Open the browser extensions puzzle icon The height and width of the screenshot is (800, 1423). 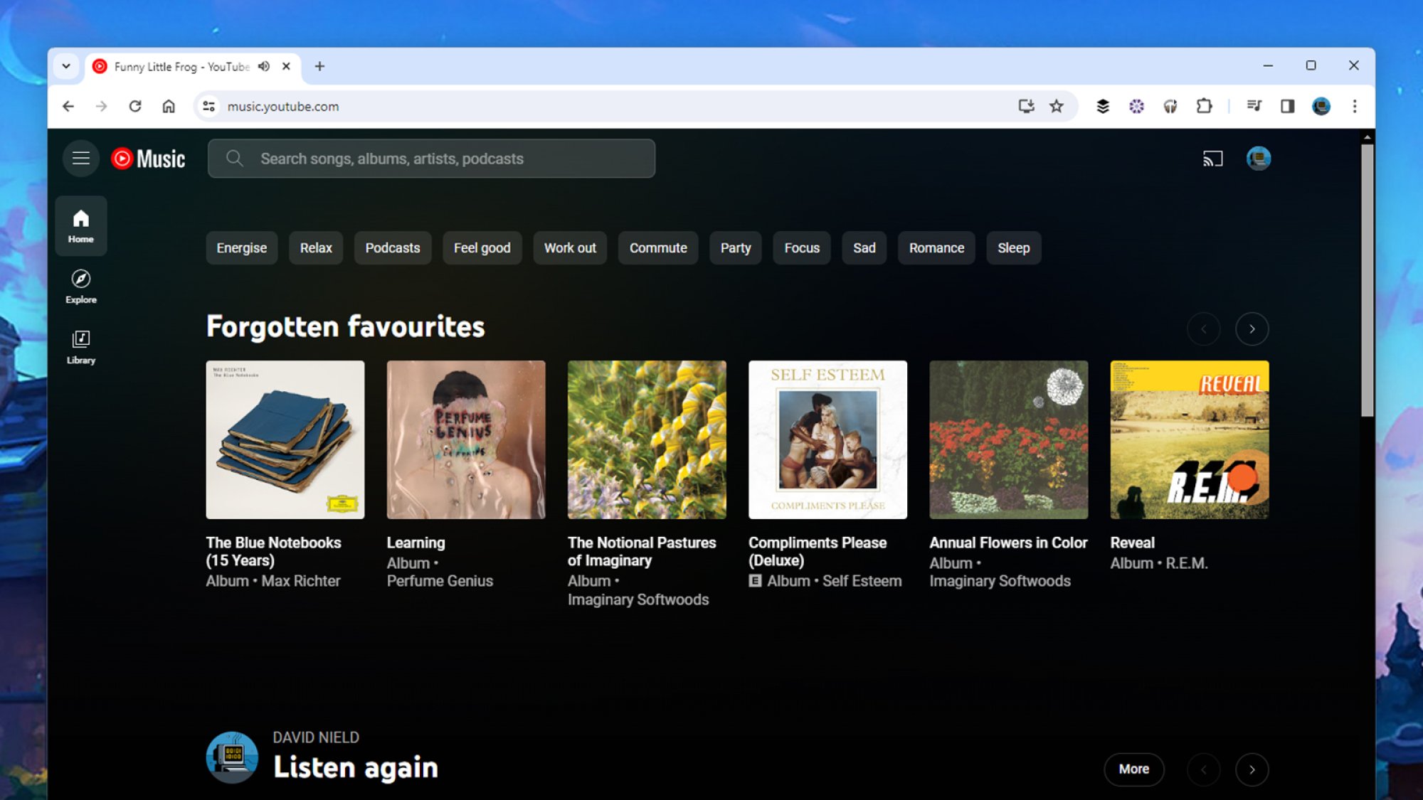pyautogui.click(x=1204, y=106)
